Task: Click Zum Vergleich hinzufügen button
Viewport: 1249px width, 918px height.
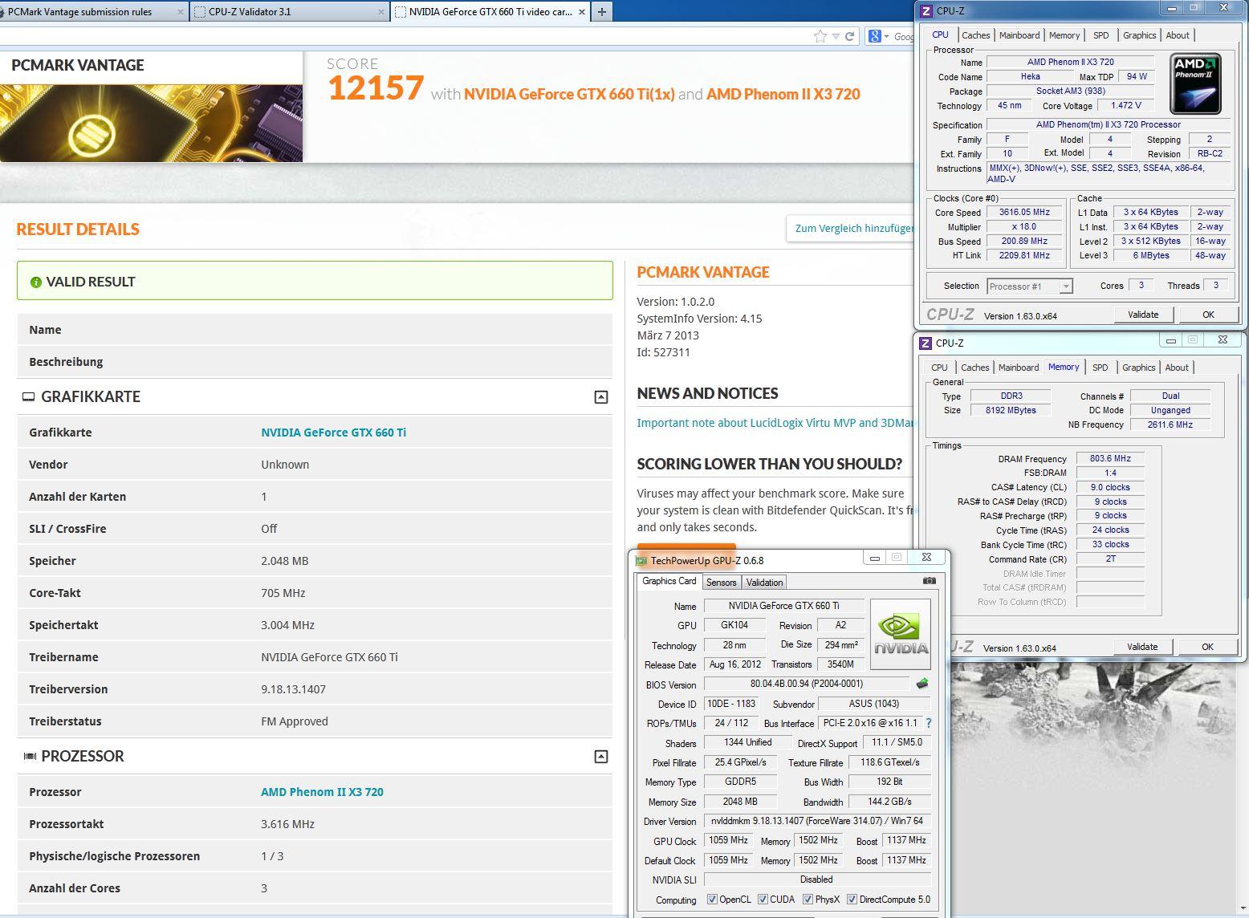Action: pyautogui.click(x=852, y=229)
